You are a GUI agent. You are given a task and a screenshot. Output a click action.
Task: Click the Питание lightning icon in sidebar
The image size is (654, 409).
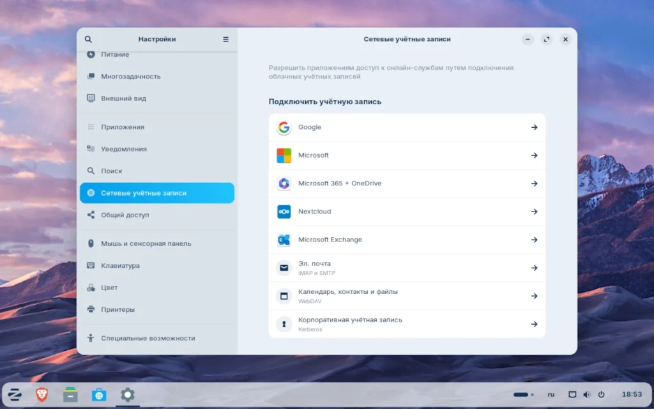coord(91,54)
